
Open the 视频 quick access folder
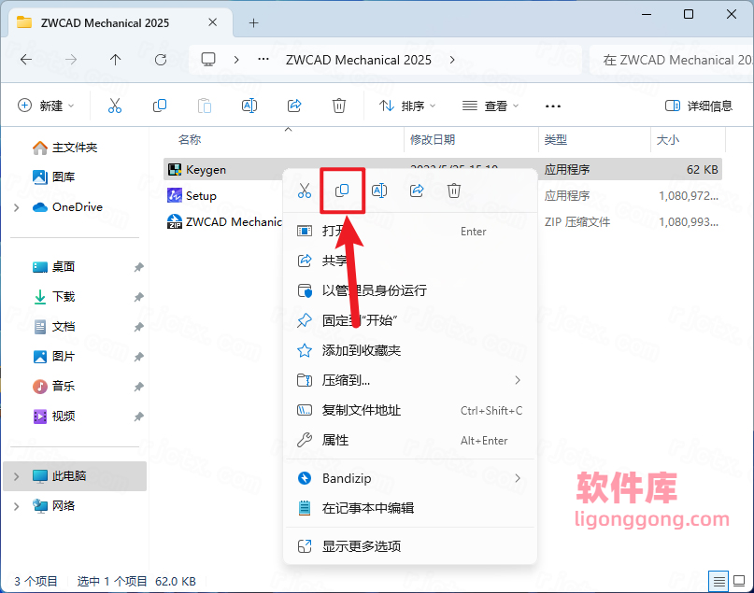coord(54,417)
